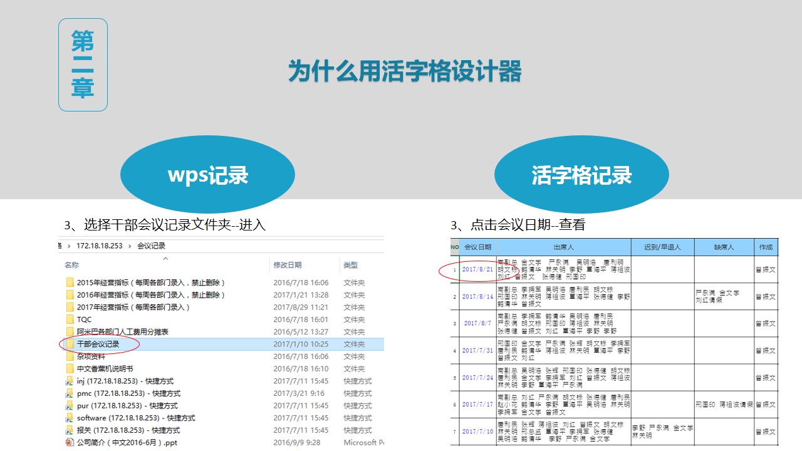The width and height of the screenshot is (802, 451).
Task: Click the 名称 column sort arrow
Action: (x=165, y=257)
